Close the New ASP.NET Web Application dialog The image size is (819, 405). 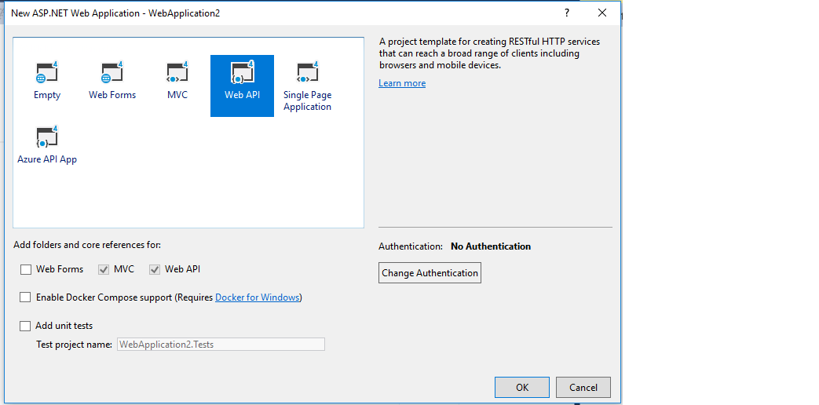pyautogui.click(x=602, y=13)
